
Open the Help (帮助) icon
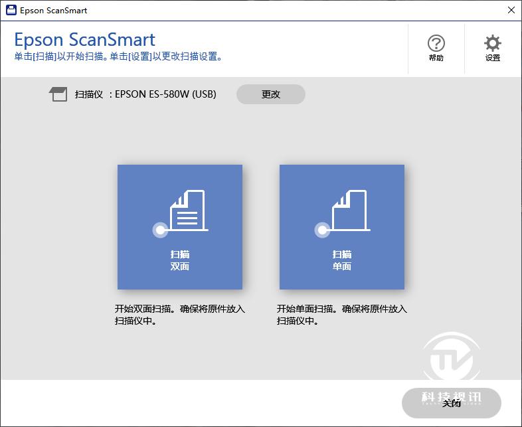coord(436,48)
